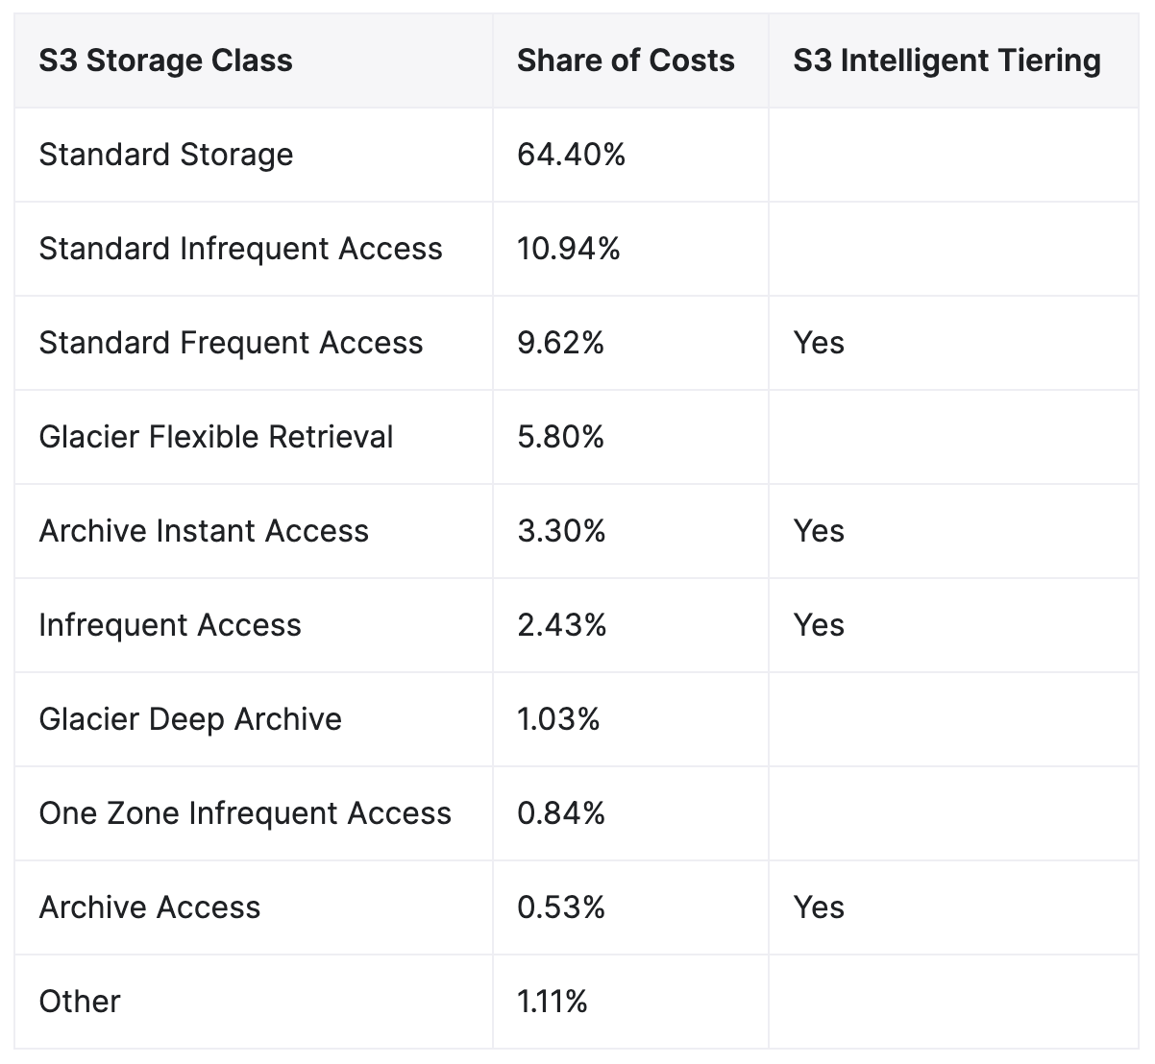The image size is (1155, 1064).
Task: Select the Glacier Flexible Retrieval cell
Action: (x=216, y=437)
